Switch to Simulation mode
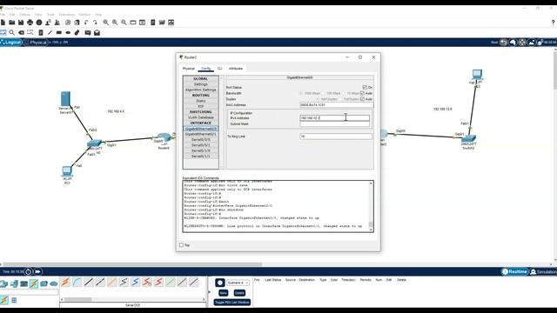The image size is (557, 313). click(x=543, y=272)
